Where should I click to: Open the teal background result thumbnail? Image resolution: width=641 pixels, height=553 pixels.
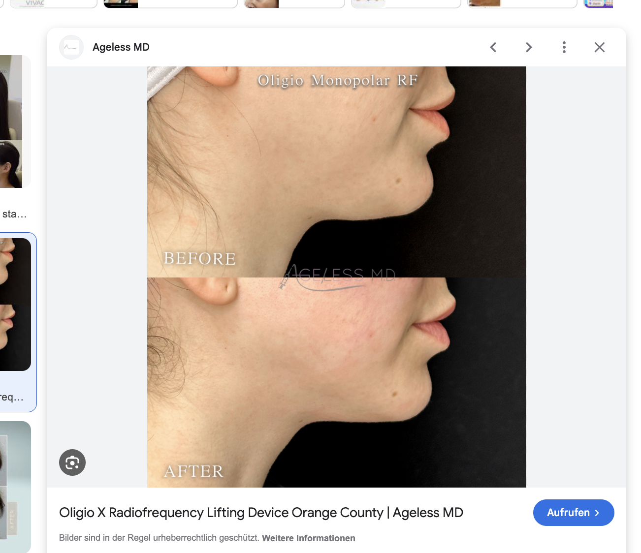click(15, 487)
